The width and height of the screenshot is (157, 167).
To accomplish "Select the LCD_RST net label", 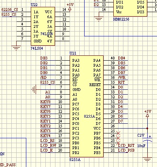I will click(x=126, y=146).
